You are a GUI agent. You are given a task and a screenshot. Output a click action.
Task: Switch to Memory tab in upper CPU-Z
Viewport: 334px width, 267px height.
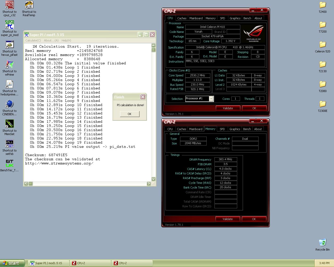[x=211, y=18]
